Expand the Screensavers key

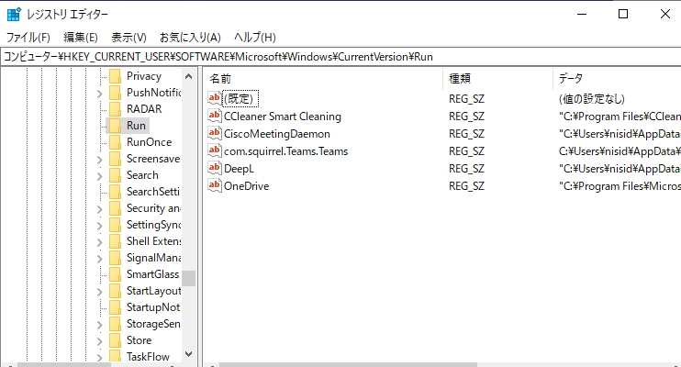[99, 160]
